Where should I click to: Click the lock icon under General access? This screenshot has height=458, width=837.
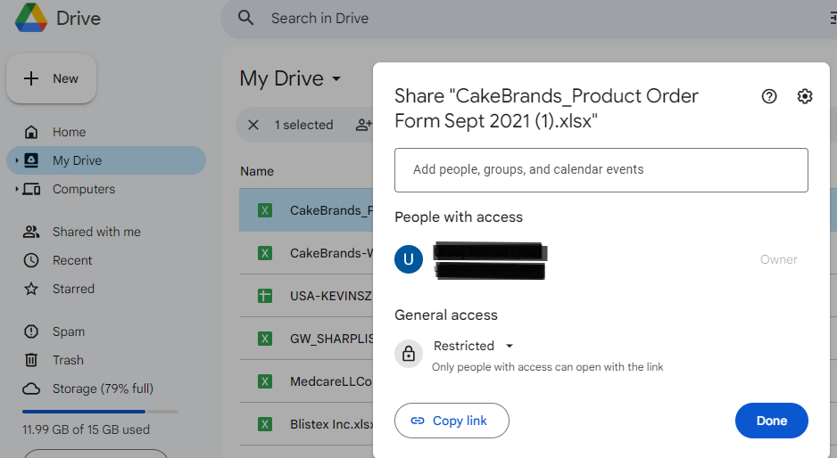coord(409,354)
